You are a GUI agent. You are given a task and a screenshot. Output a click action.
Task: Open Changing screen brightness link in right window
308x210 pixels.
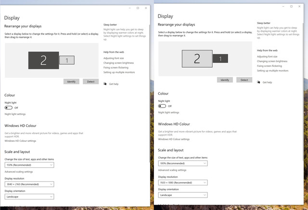click(272, 61)
